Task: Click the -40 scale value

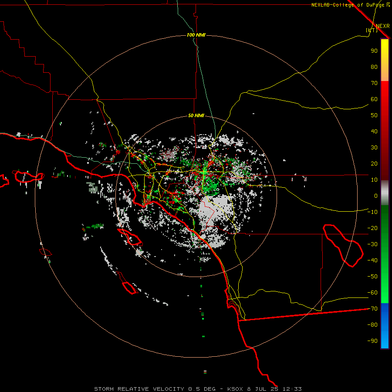Action: point(372,260)
